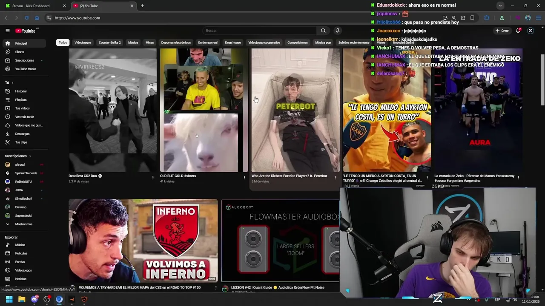Open Playlists in the sidebar
The image size is (545, 306).
point(24,100)
